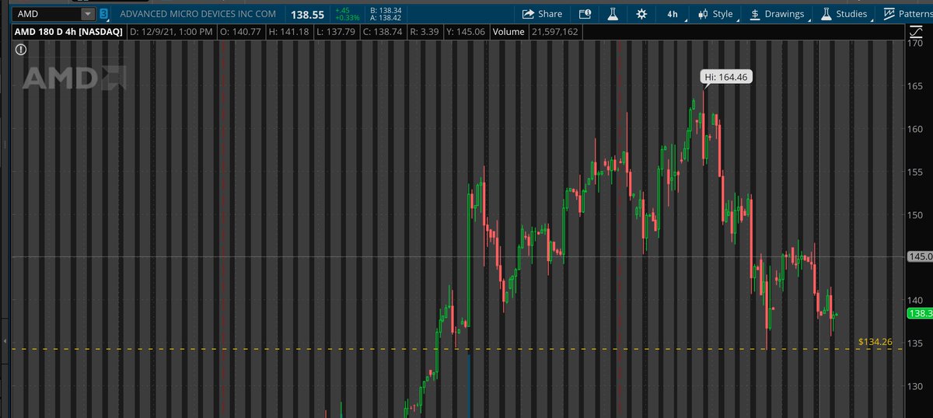Click the Share button
The height and width of the screenshot is (418, 933).
click(x=542, y=14)
